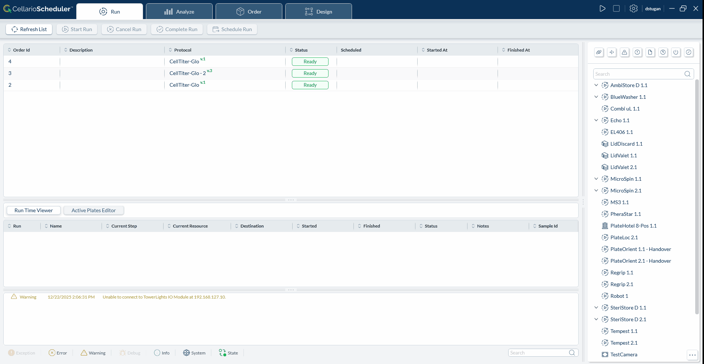Collapse the SteriStore D 2.1 device group
The height and width of the screenshot is (364, 704).
[x=596, y=319]
